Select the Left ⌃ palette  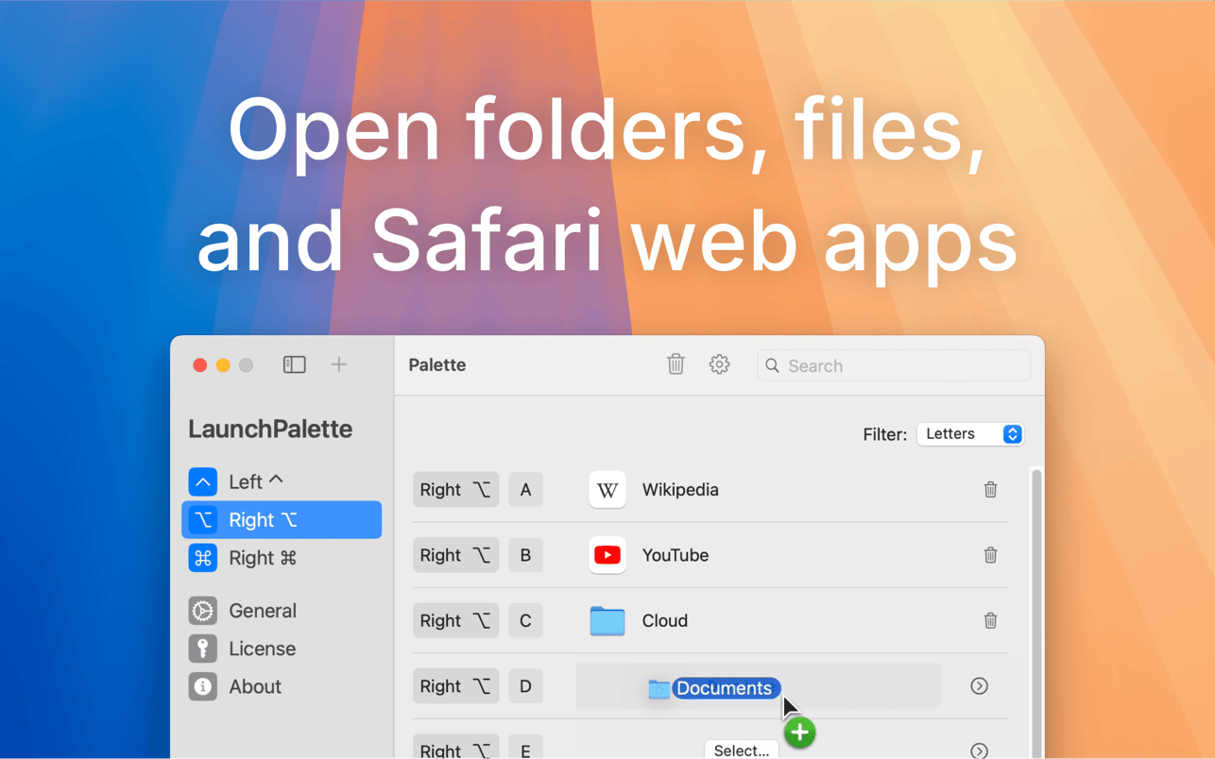click(282, 481)
